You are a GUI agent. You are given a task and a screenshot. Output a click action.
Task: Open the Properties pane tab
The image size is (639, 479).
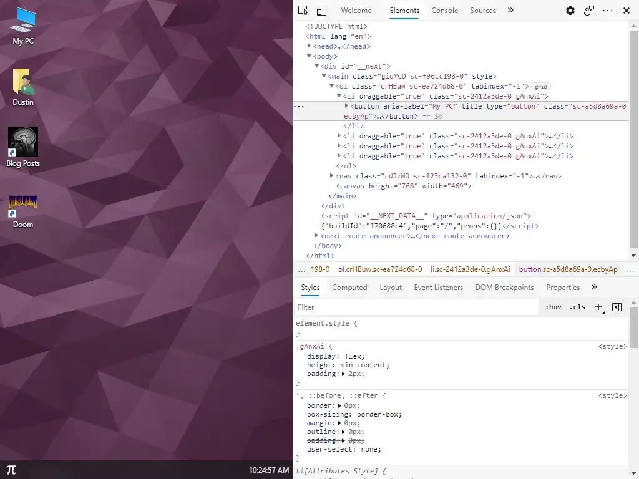tap(563, 288)
